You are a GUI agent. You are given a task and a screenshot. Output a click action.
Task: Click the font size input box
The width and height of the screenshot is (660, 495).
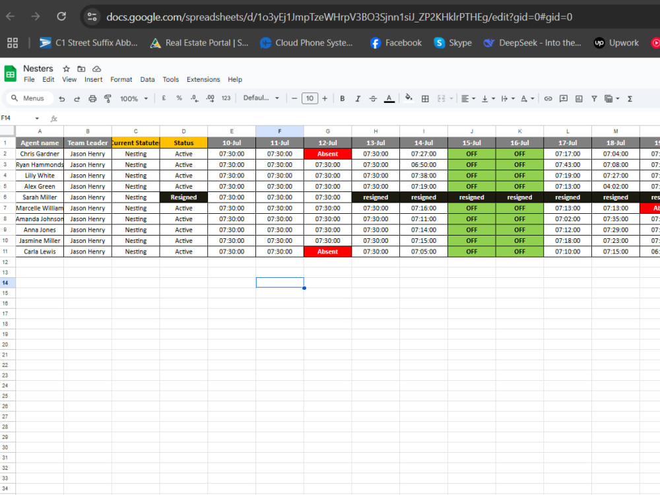click(x=310, y=98)
